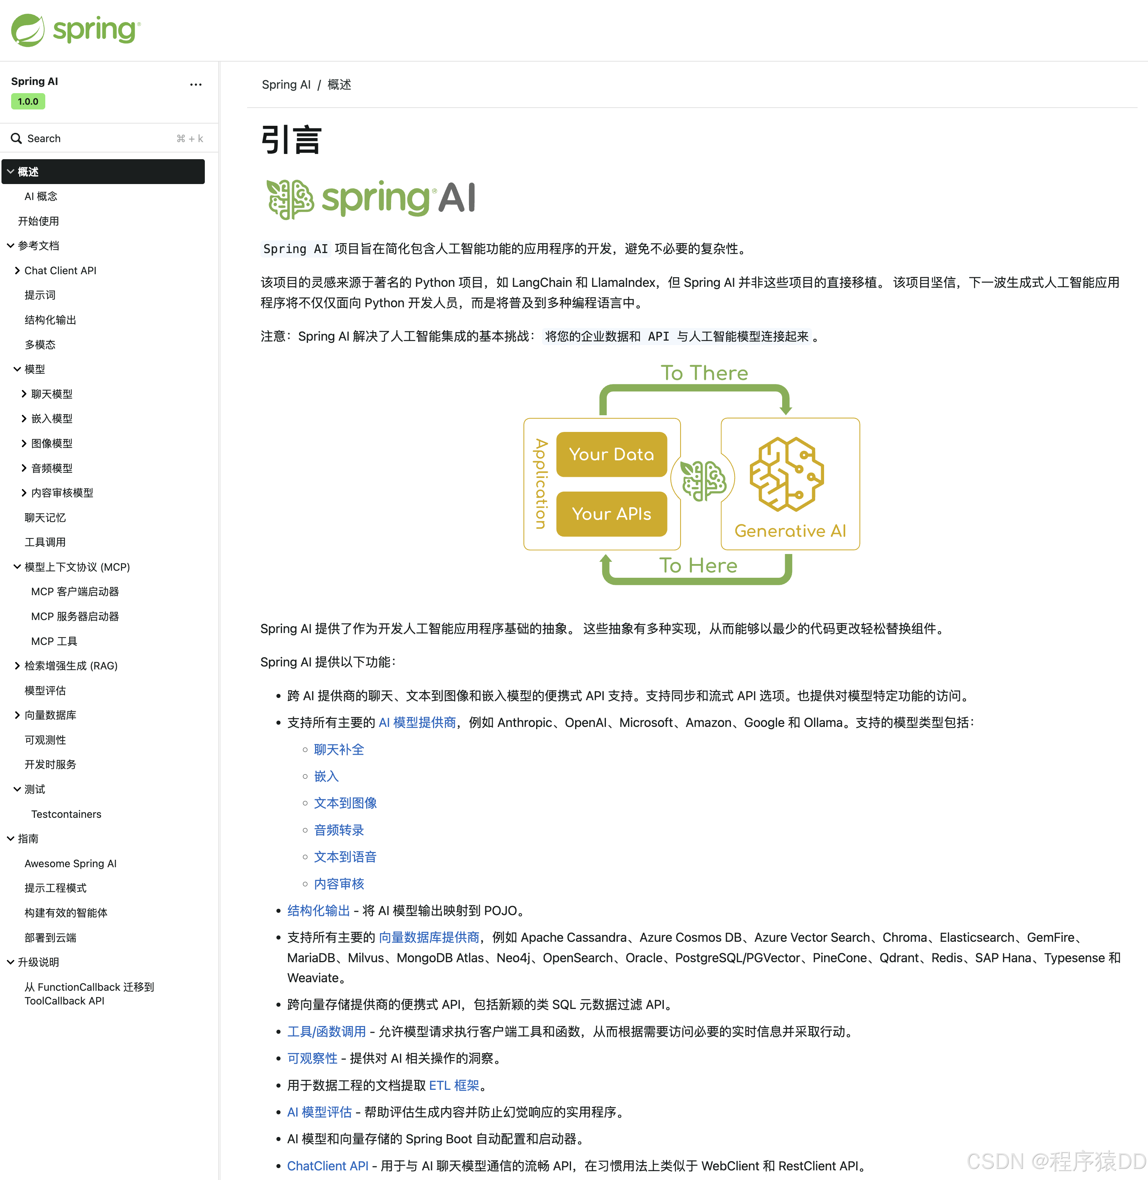Open the 开始使用 sidebar page
Viewport: 1148px width, 1180px height.
[x=39, y=221]
